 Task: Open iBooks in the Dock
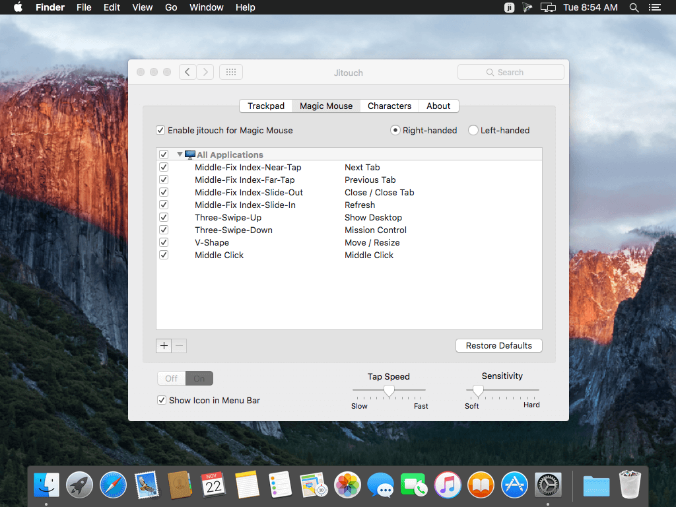[481, 485]
